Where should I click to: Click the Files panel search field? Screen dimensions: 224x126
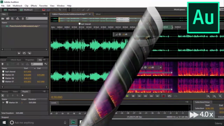click(x=37, y=18)
